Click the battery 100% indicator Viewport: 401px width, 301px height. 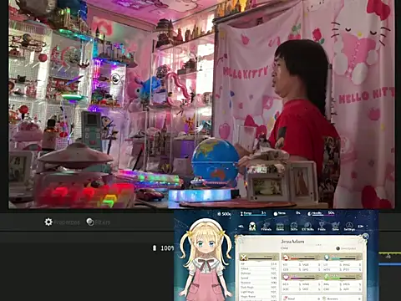tap(163, 248)
